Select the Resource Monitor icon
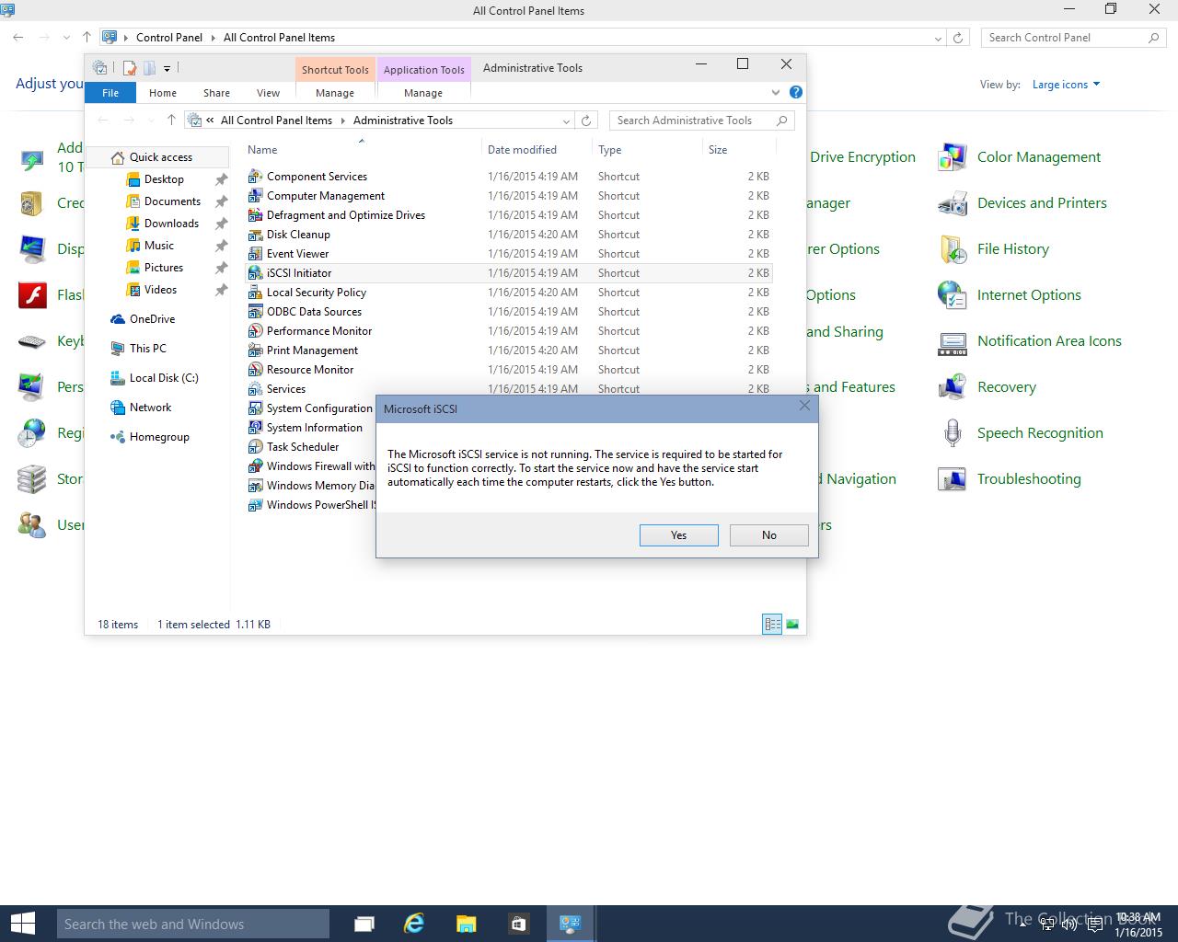 (256, 370)
